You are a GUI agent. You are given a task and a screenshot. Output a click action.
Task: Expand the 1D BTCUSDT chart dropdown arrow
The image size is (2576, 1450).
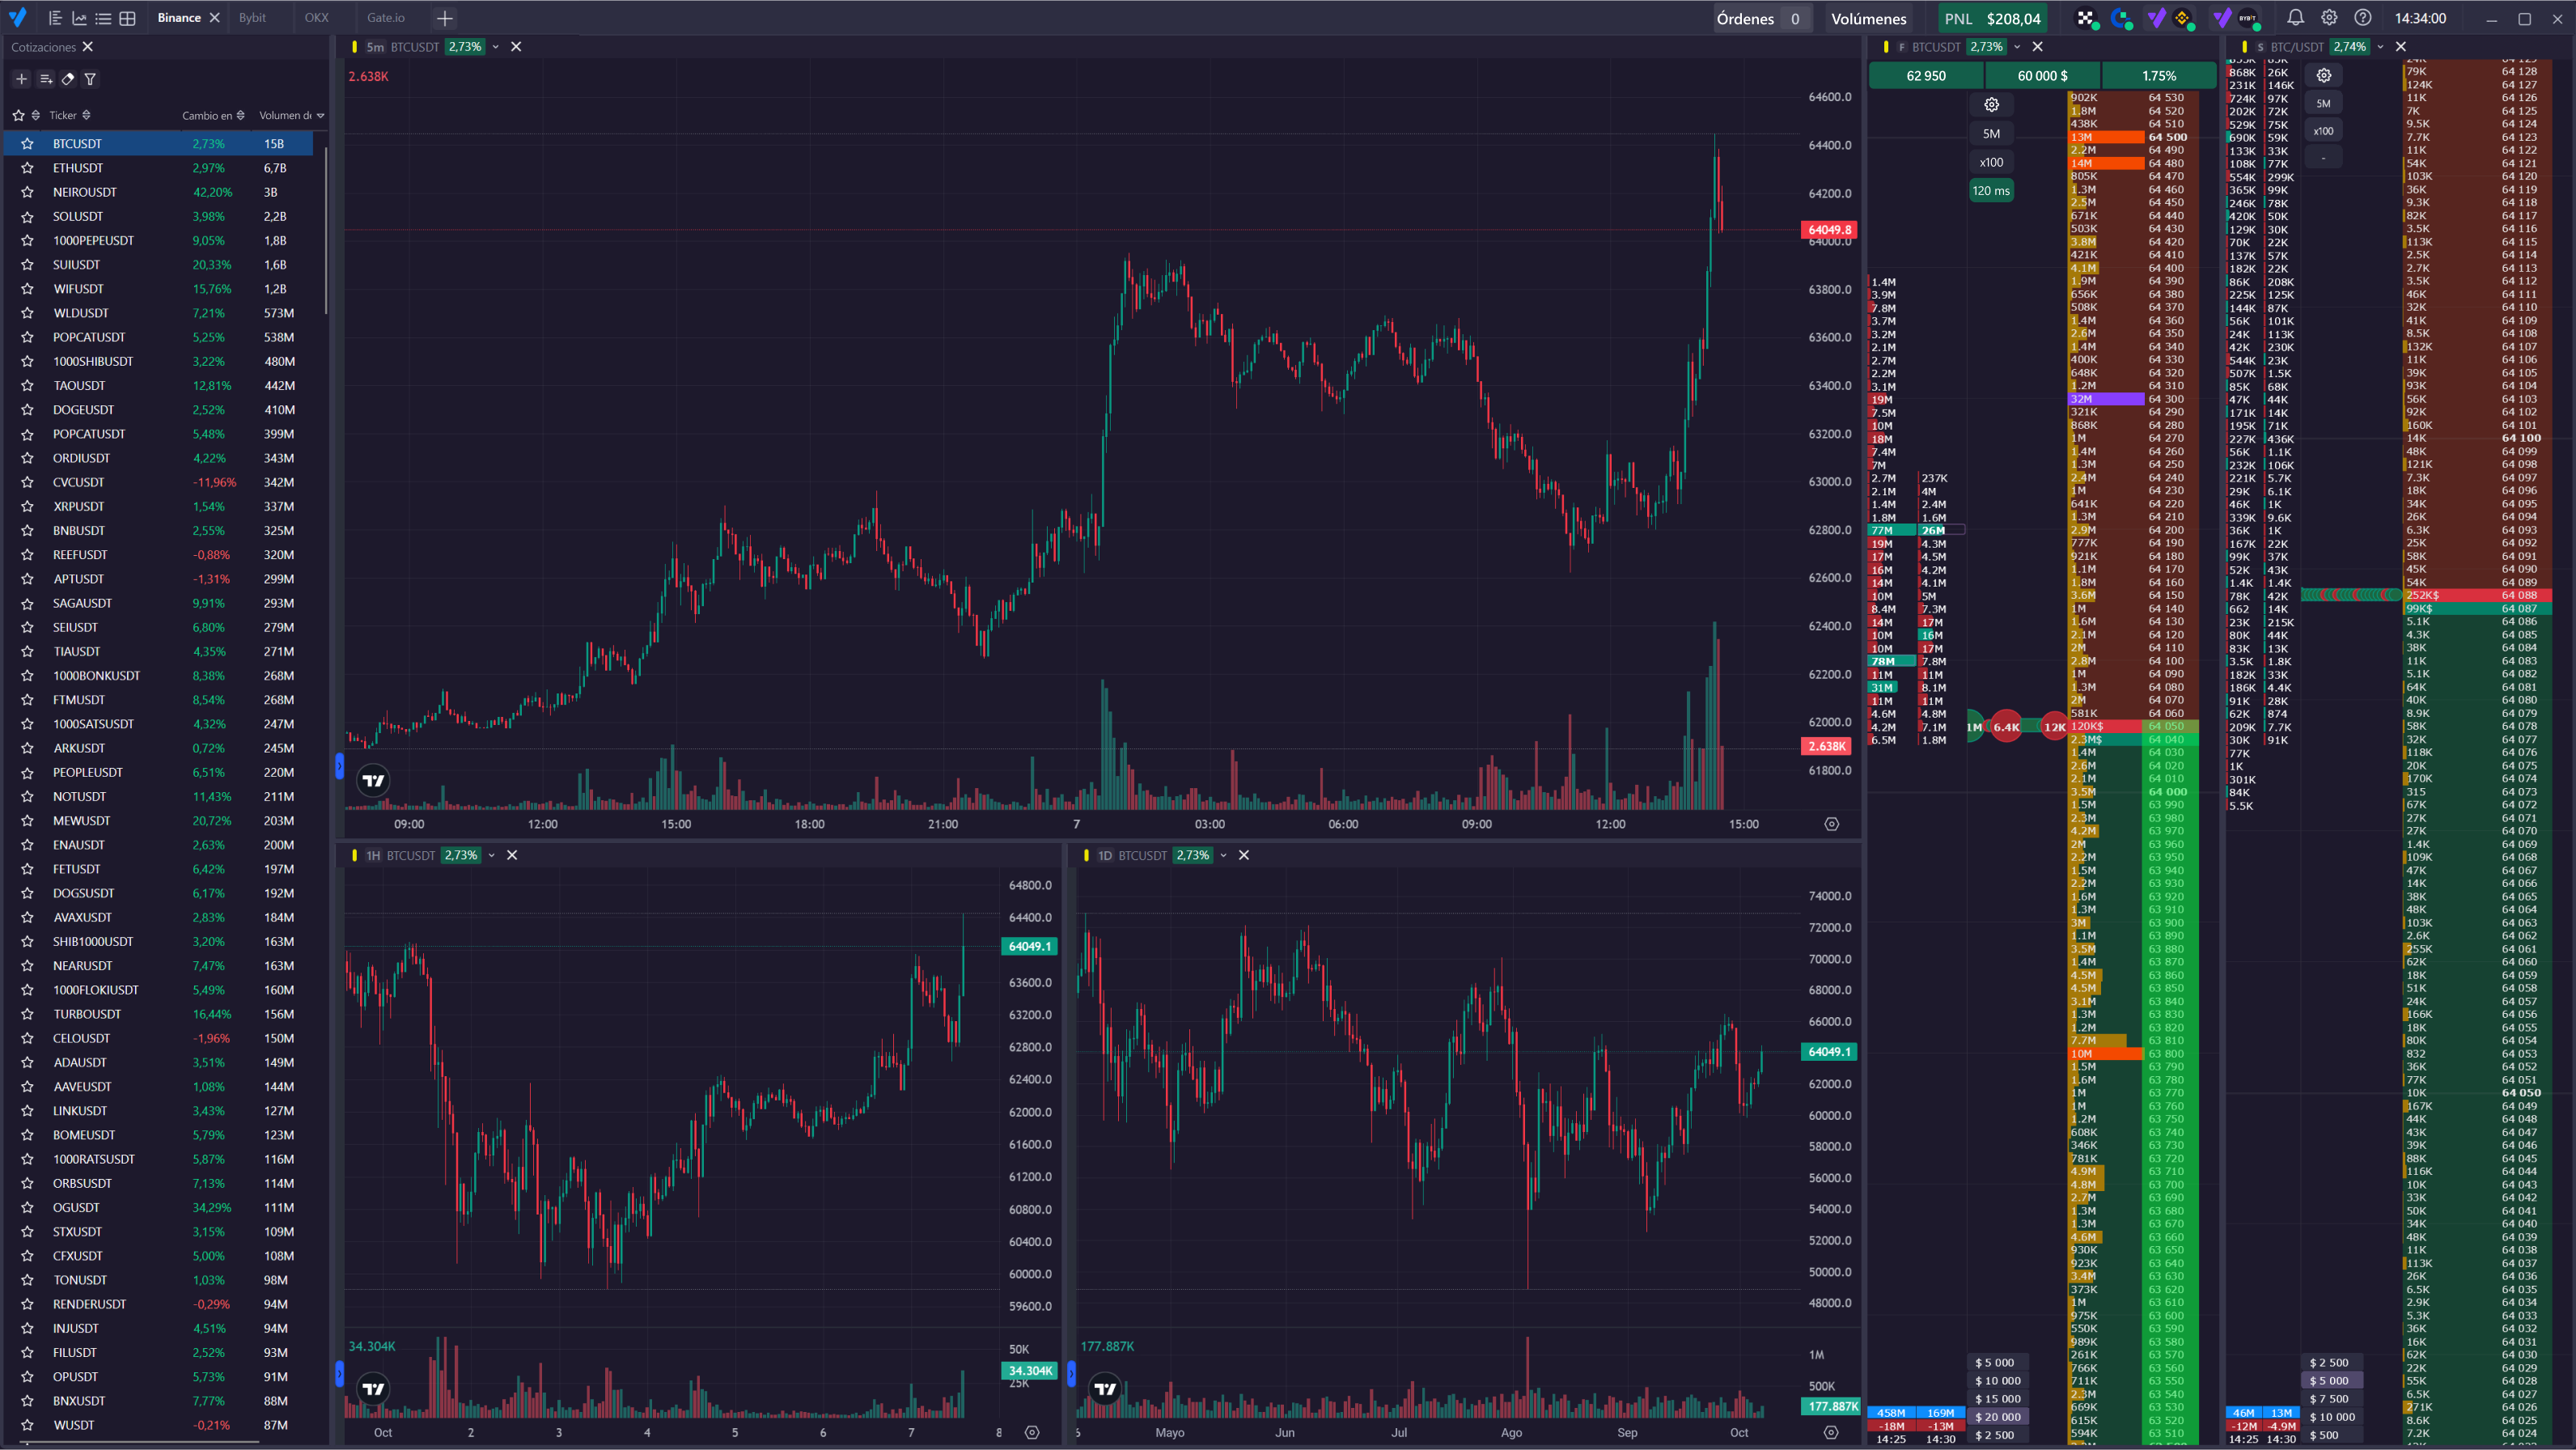pyautogui.click(x=1223, y=855)
